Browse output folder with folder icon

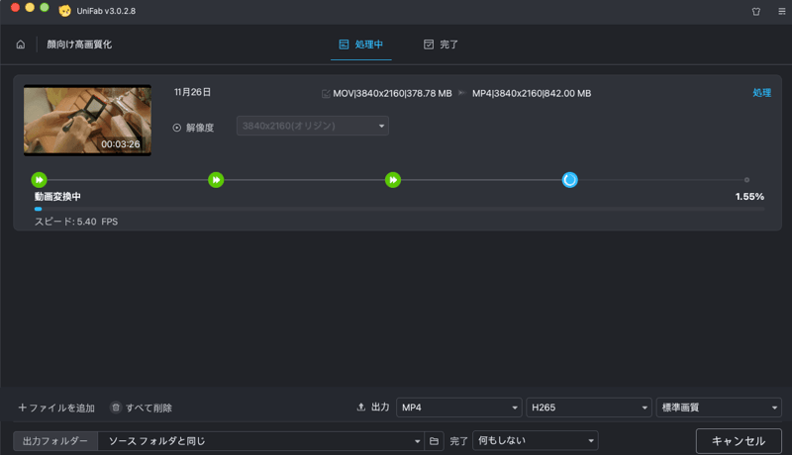click(x=434, y=441)
